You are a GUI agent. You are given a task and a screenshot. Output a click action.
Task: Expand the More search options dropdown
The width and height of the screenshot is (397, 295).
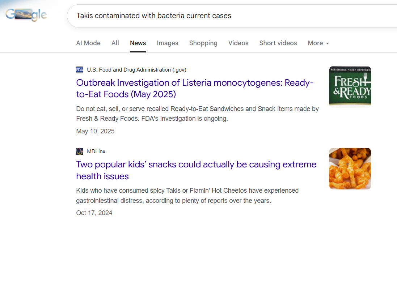pos(318,43)
